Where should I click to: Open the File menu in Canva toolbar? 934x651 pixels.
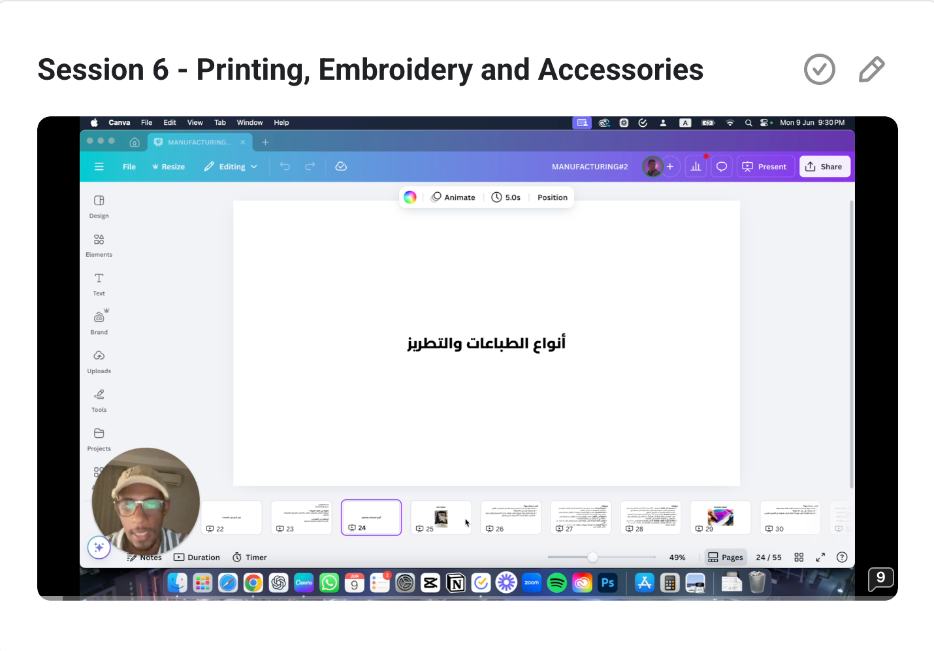[129, 167]
